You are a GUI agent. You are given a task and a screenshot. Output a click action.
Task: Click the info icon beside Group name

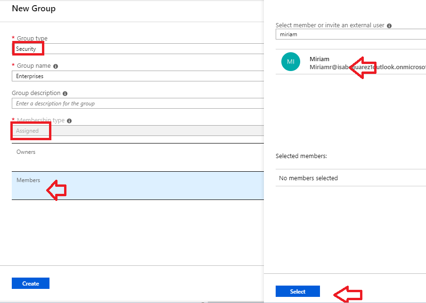(x=56, y=66)
